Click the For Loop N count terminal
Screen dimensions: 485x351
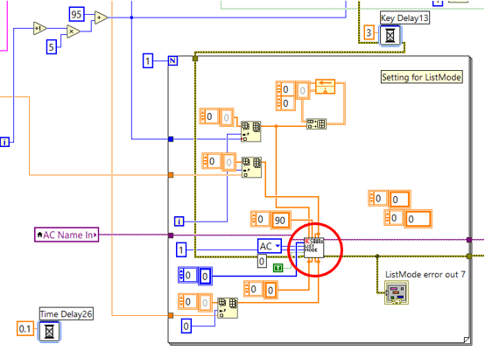[172, 60]
